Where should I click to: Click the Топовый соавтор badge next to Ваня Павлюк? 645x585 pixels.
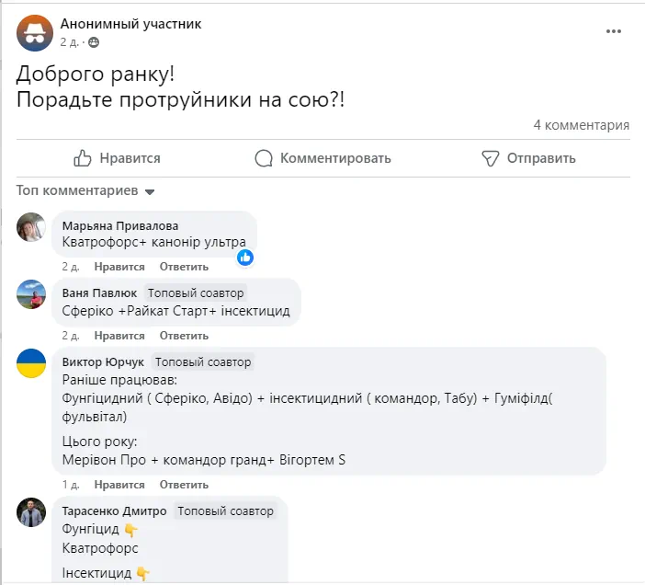pos(196,292)
